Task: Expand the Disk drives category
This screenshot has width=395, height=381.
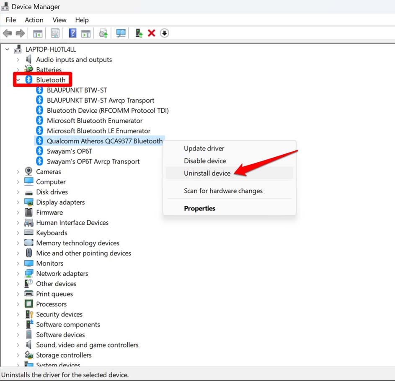Action: pyautogui.click(x=18, y=192)
